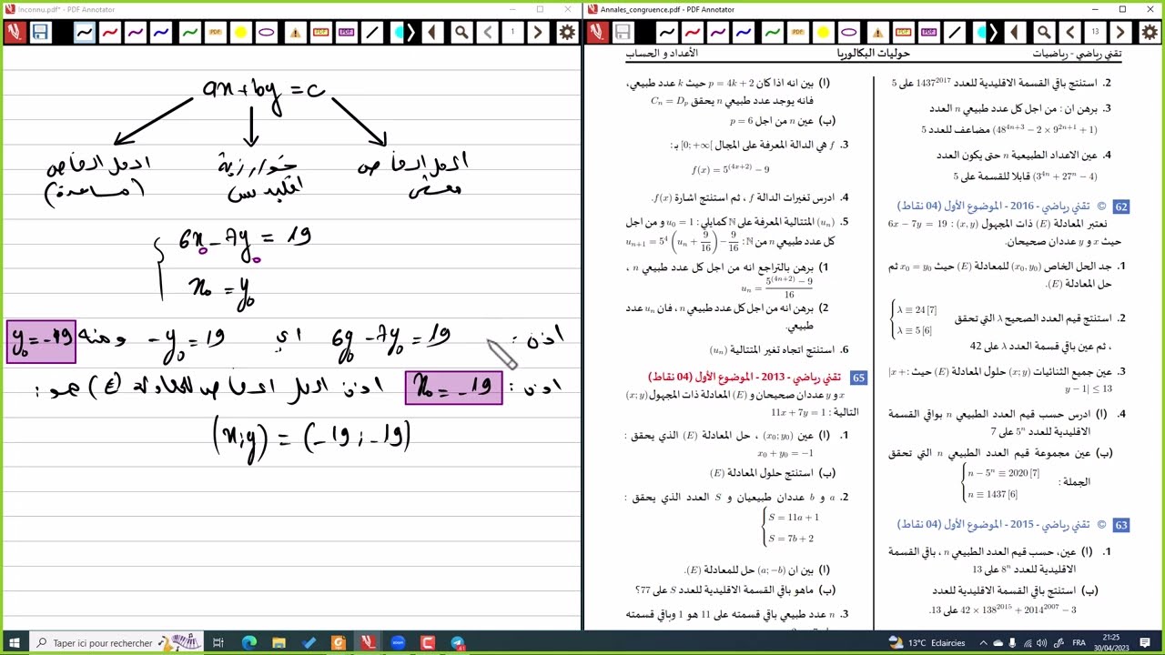The width and height of the screenshot is (1165, 655).
Task: Select the purple pen in Inconnu.pdf toolbar
Action: [136, 33]
